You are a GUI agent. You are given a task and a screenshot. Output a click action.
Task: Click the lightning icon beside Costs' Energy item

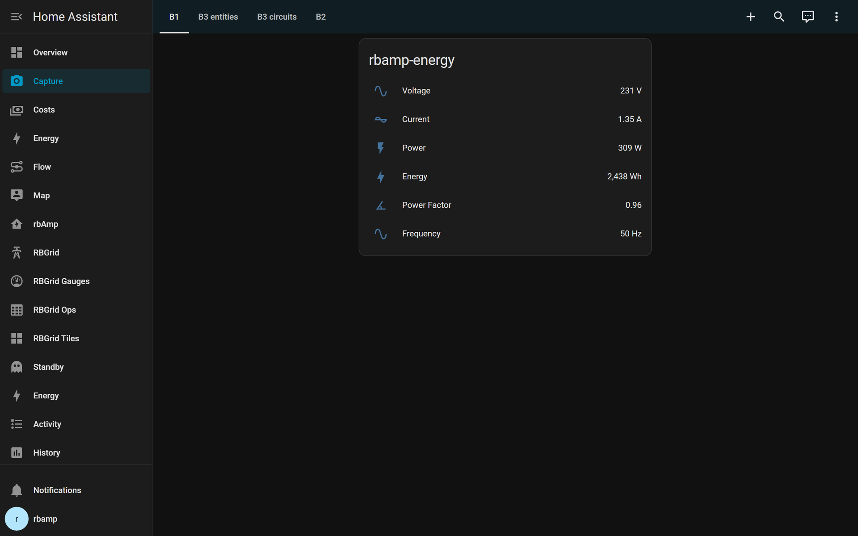17,138
